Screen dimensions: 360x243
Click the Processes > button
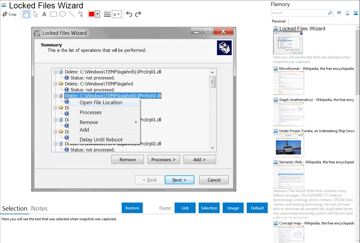pos(163,160)
